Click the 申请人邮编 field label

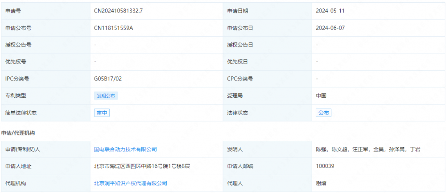tap(240, 166)
